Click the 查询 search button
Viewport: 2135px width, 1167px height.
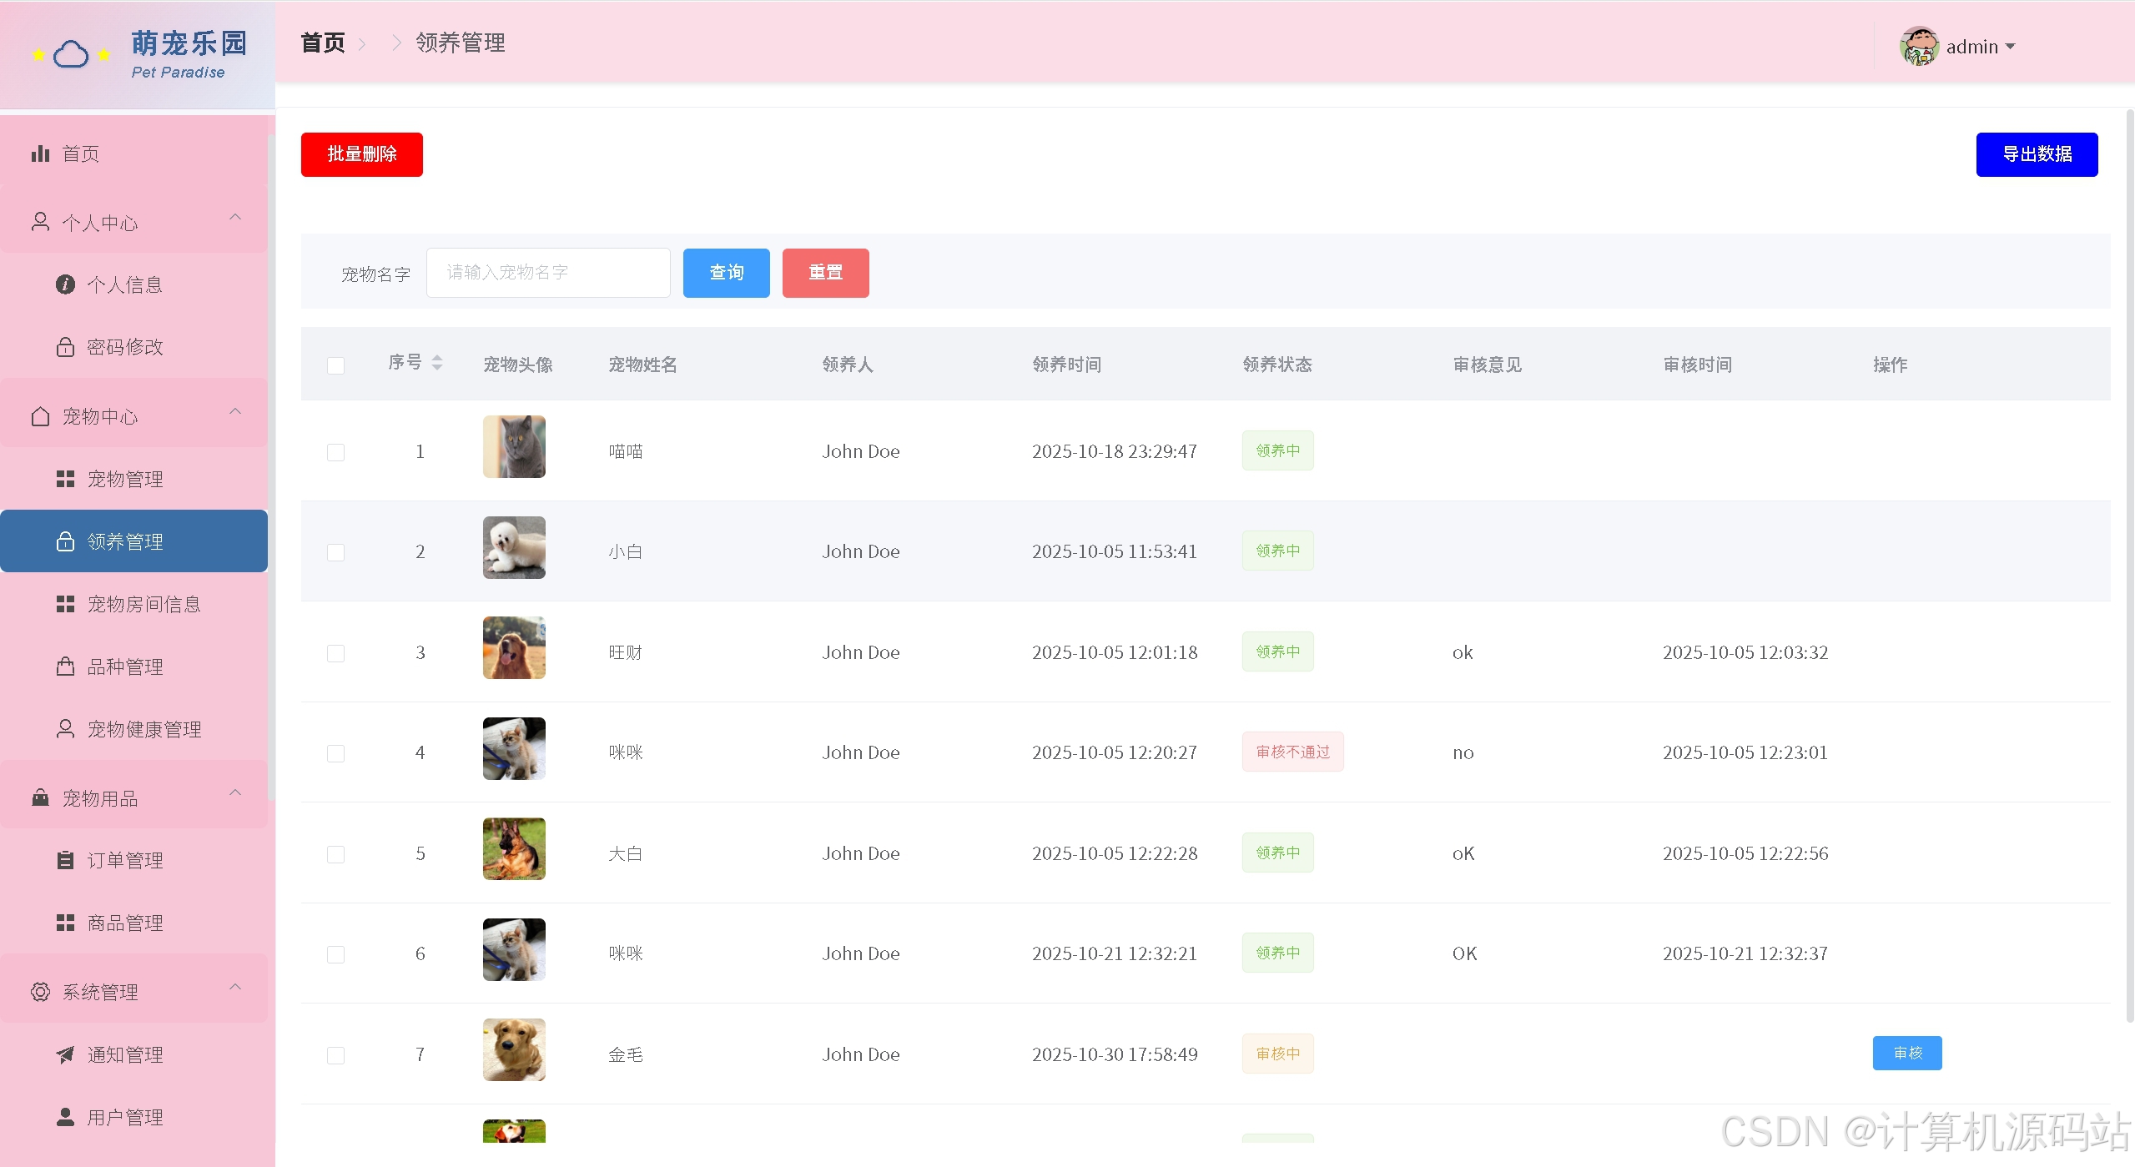(x=727, y=273)
